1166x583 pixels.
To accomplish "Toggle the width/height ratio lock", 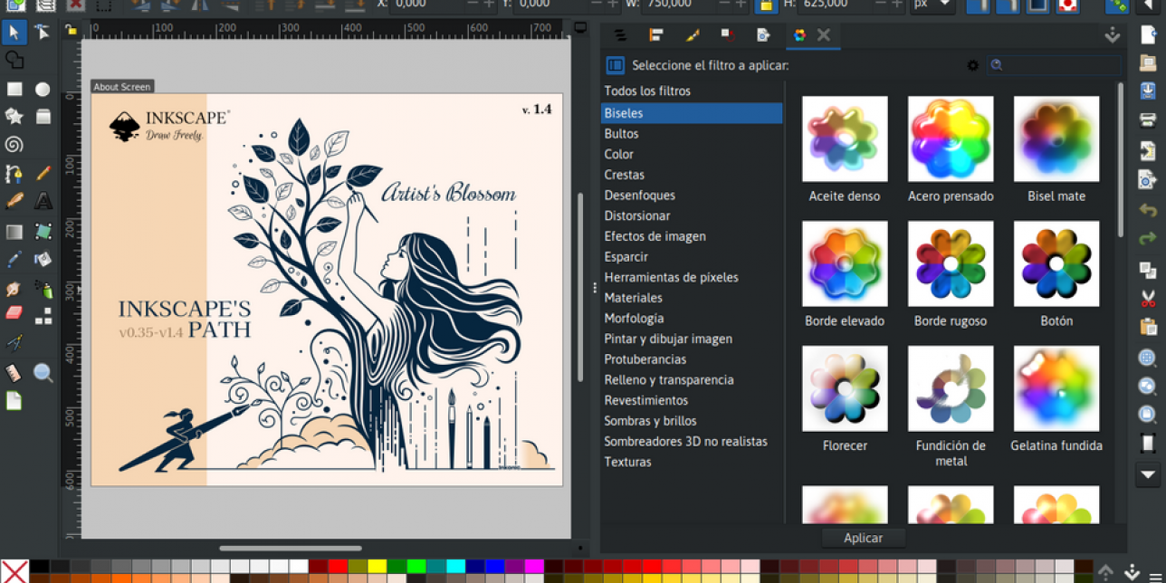I will tap(765, 5).
